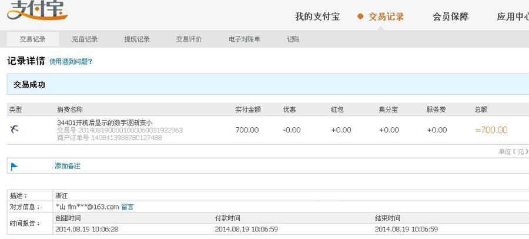Click the 留言 link beside the email
The width and height of the screenshot is (529, 239).
tap(127, 207)
